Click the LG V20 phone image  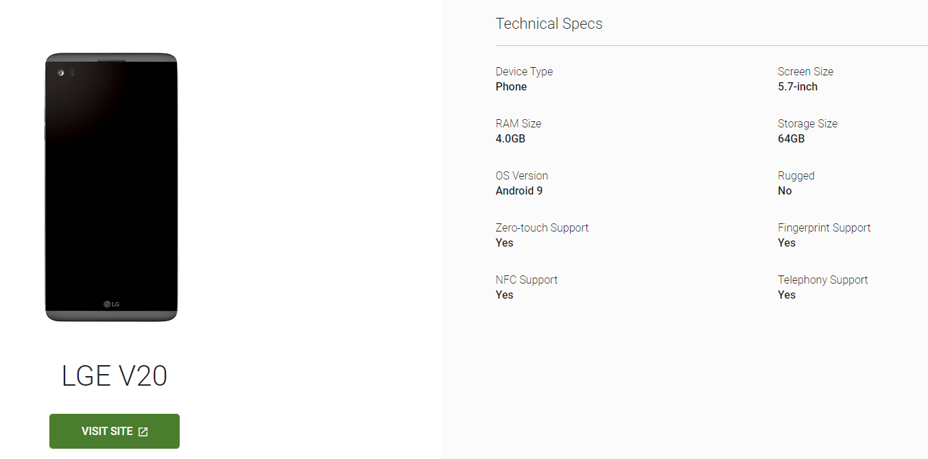coord(111,187)
